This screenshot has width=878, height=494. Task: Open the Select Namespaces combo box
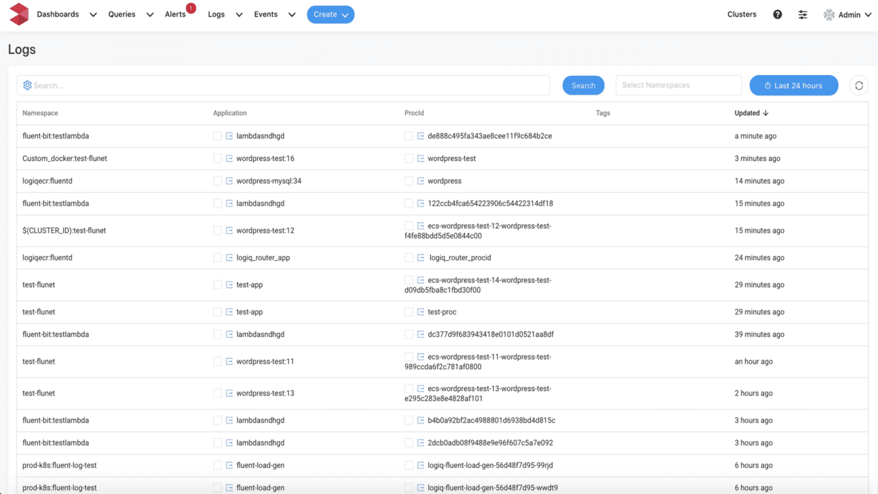click(x=678, y=85)
